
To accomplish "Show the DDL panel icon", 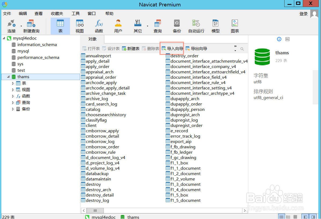I will tap(287, 39).
